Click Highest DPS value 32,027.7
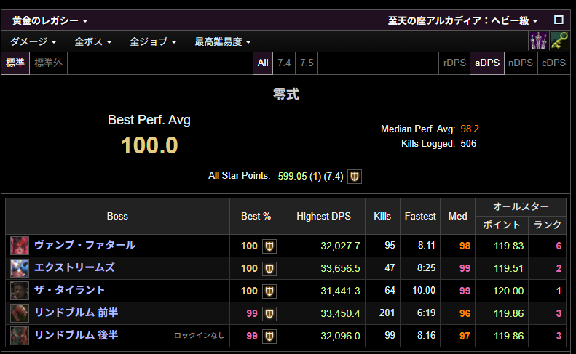 coord(340,246)
